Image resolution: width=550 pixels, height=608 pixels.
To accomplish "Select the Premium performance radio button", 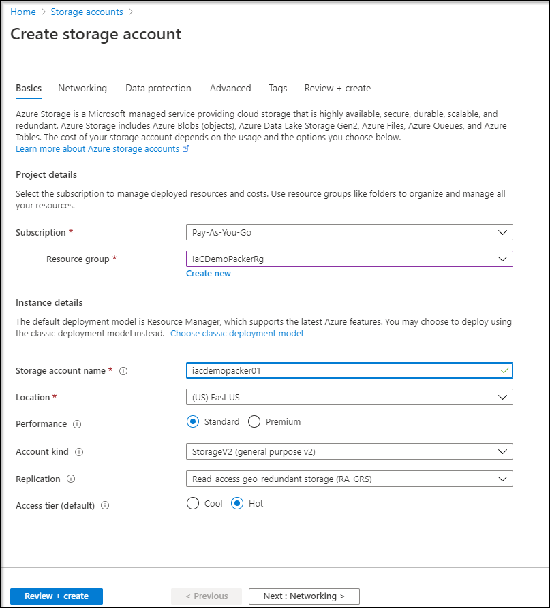I will (254, 421).
